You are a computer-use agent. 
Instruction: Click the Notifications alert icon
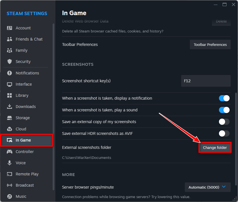pyautogui.click(x=10, y=73)
